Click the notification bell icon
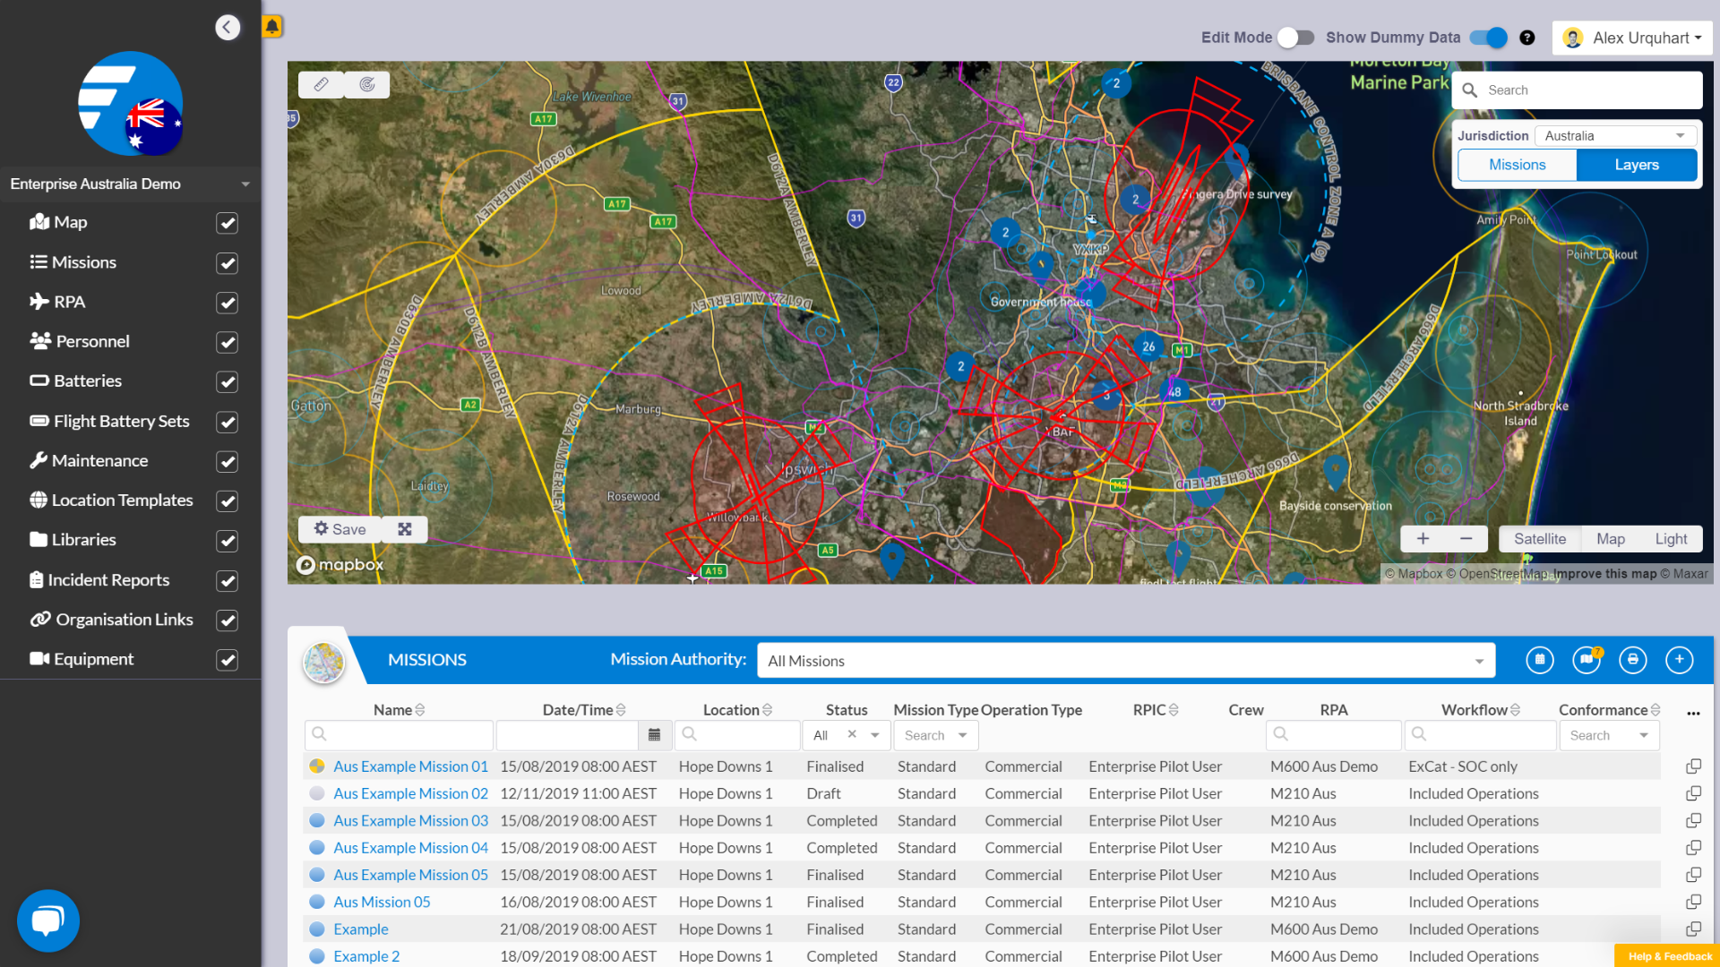 271,27
